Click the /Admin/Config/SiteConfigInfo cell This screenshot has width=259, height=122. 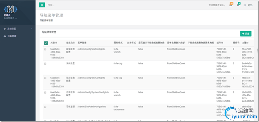pyautogui.click(x=91, y=78)
